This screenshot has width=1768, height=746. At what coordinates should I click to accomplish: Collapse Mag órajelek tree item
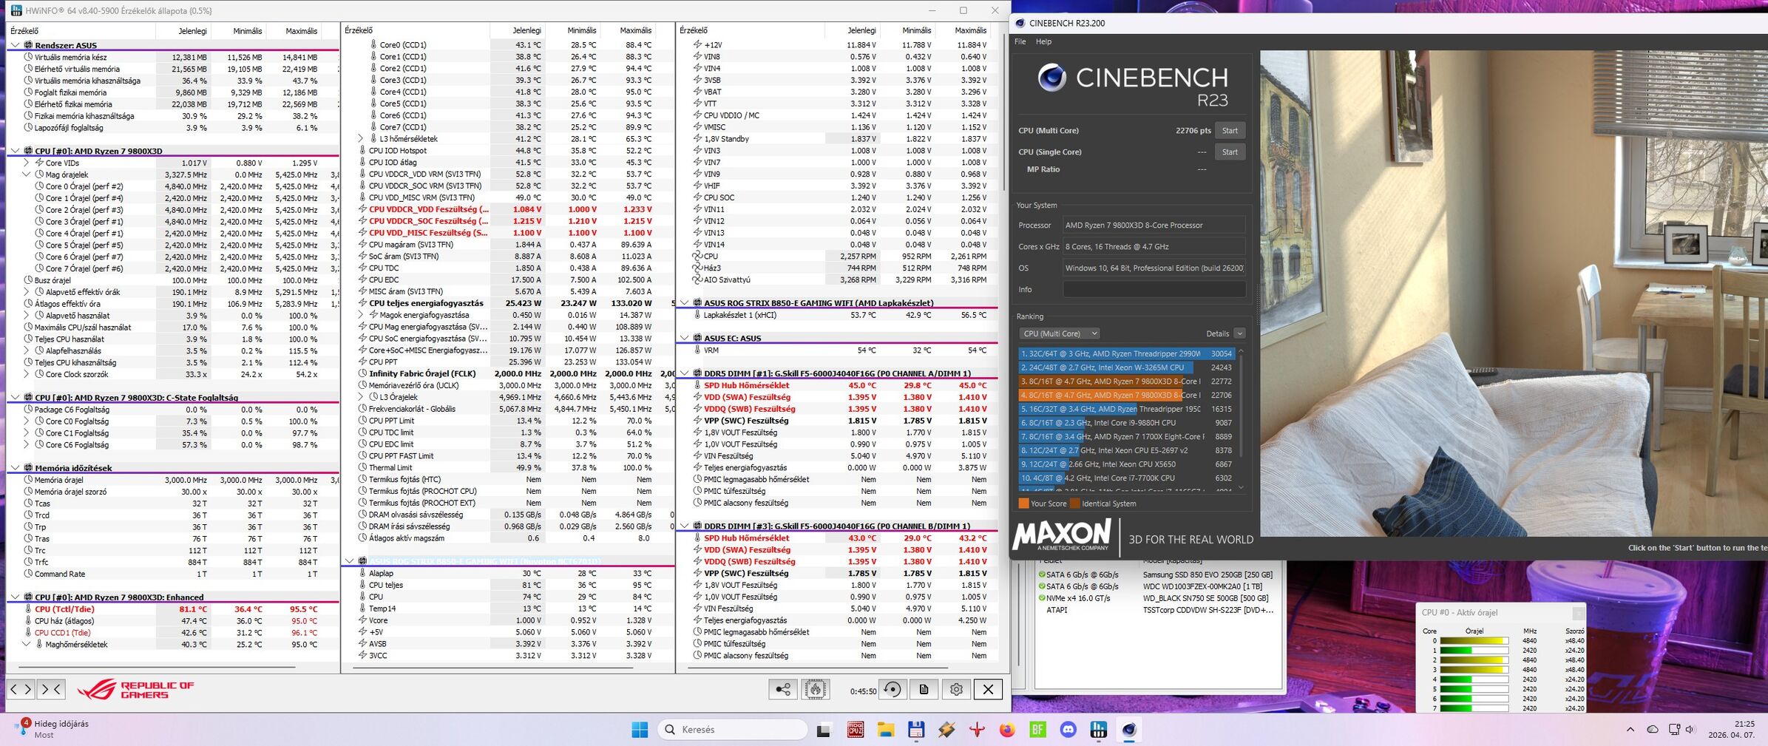click(27, 174)
